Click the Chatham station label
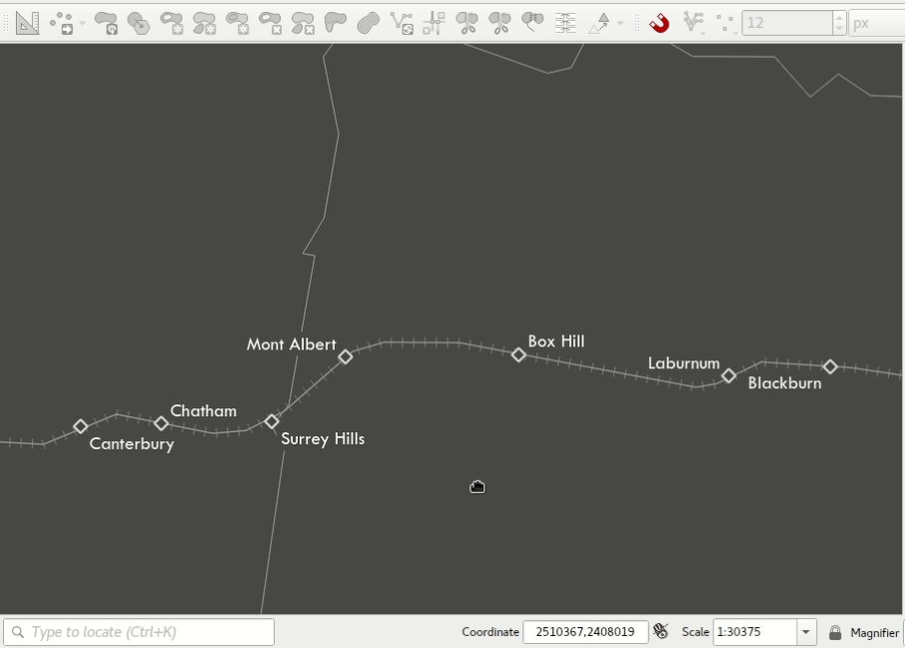This screenshot has height=648, width=905. click(203, 411)
